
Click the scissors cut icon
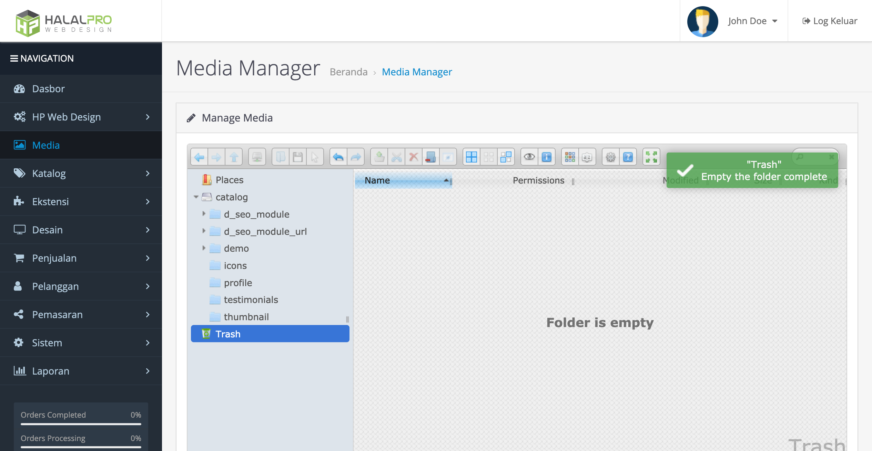coord(396,157)
